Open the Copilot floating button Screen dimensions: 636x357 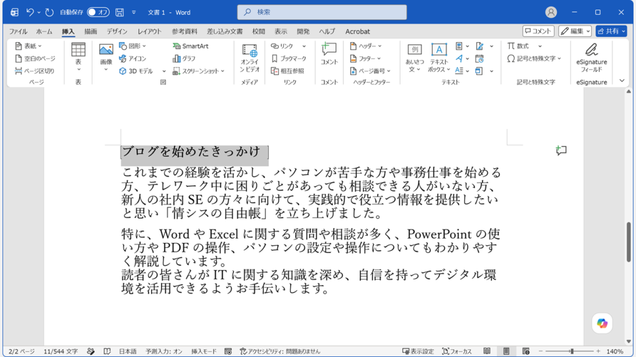[x=602, y=323]
